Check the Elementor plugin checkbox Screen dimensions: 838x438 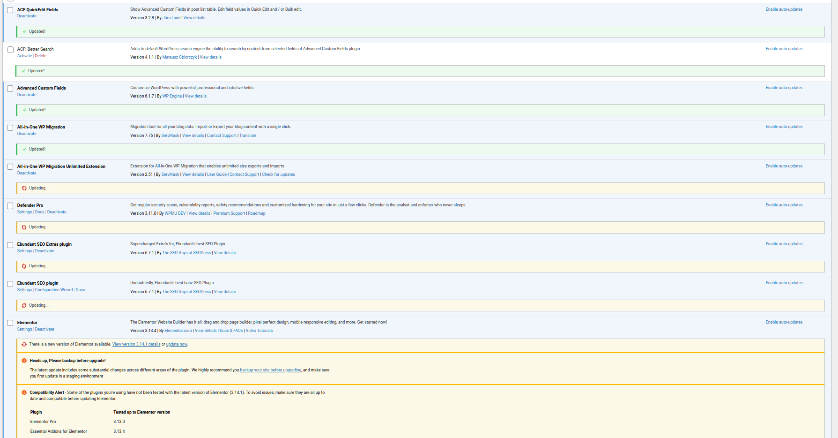(x=10, y=323)
